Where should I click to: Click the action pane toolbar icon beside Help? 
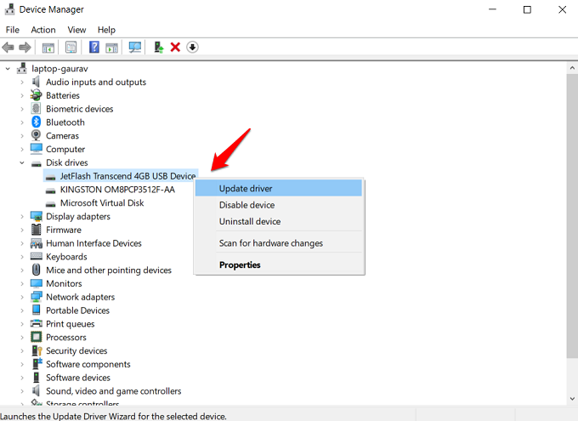click(x=111, y=48)
